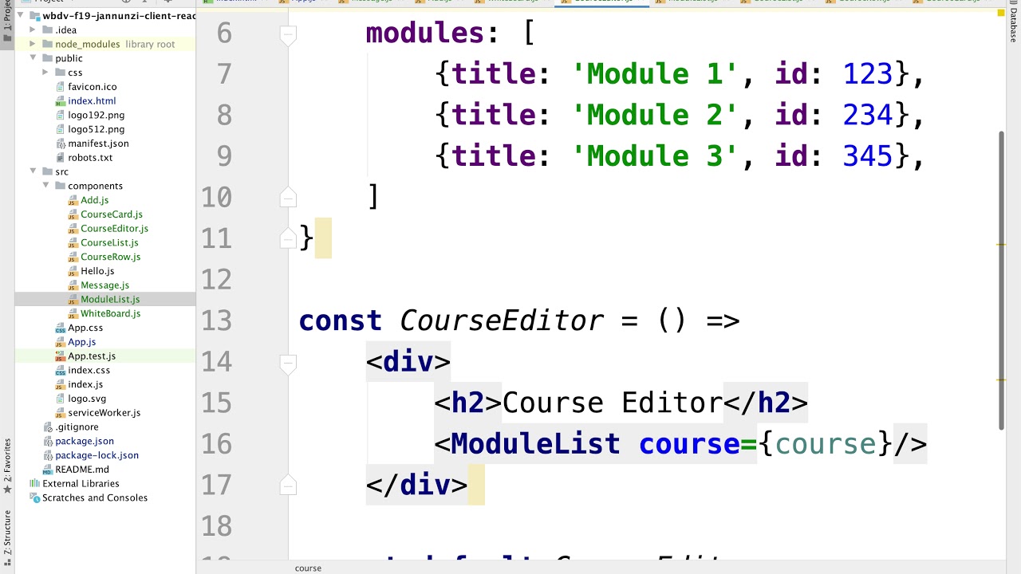The height and width of the screenshot is (574, 1021).
Task: Click the id value 234
Action: point(867,116)
